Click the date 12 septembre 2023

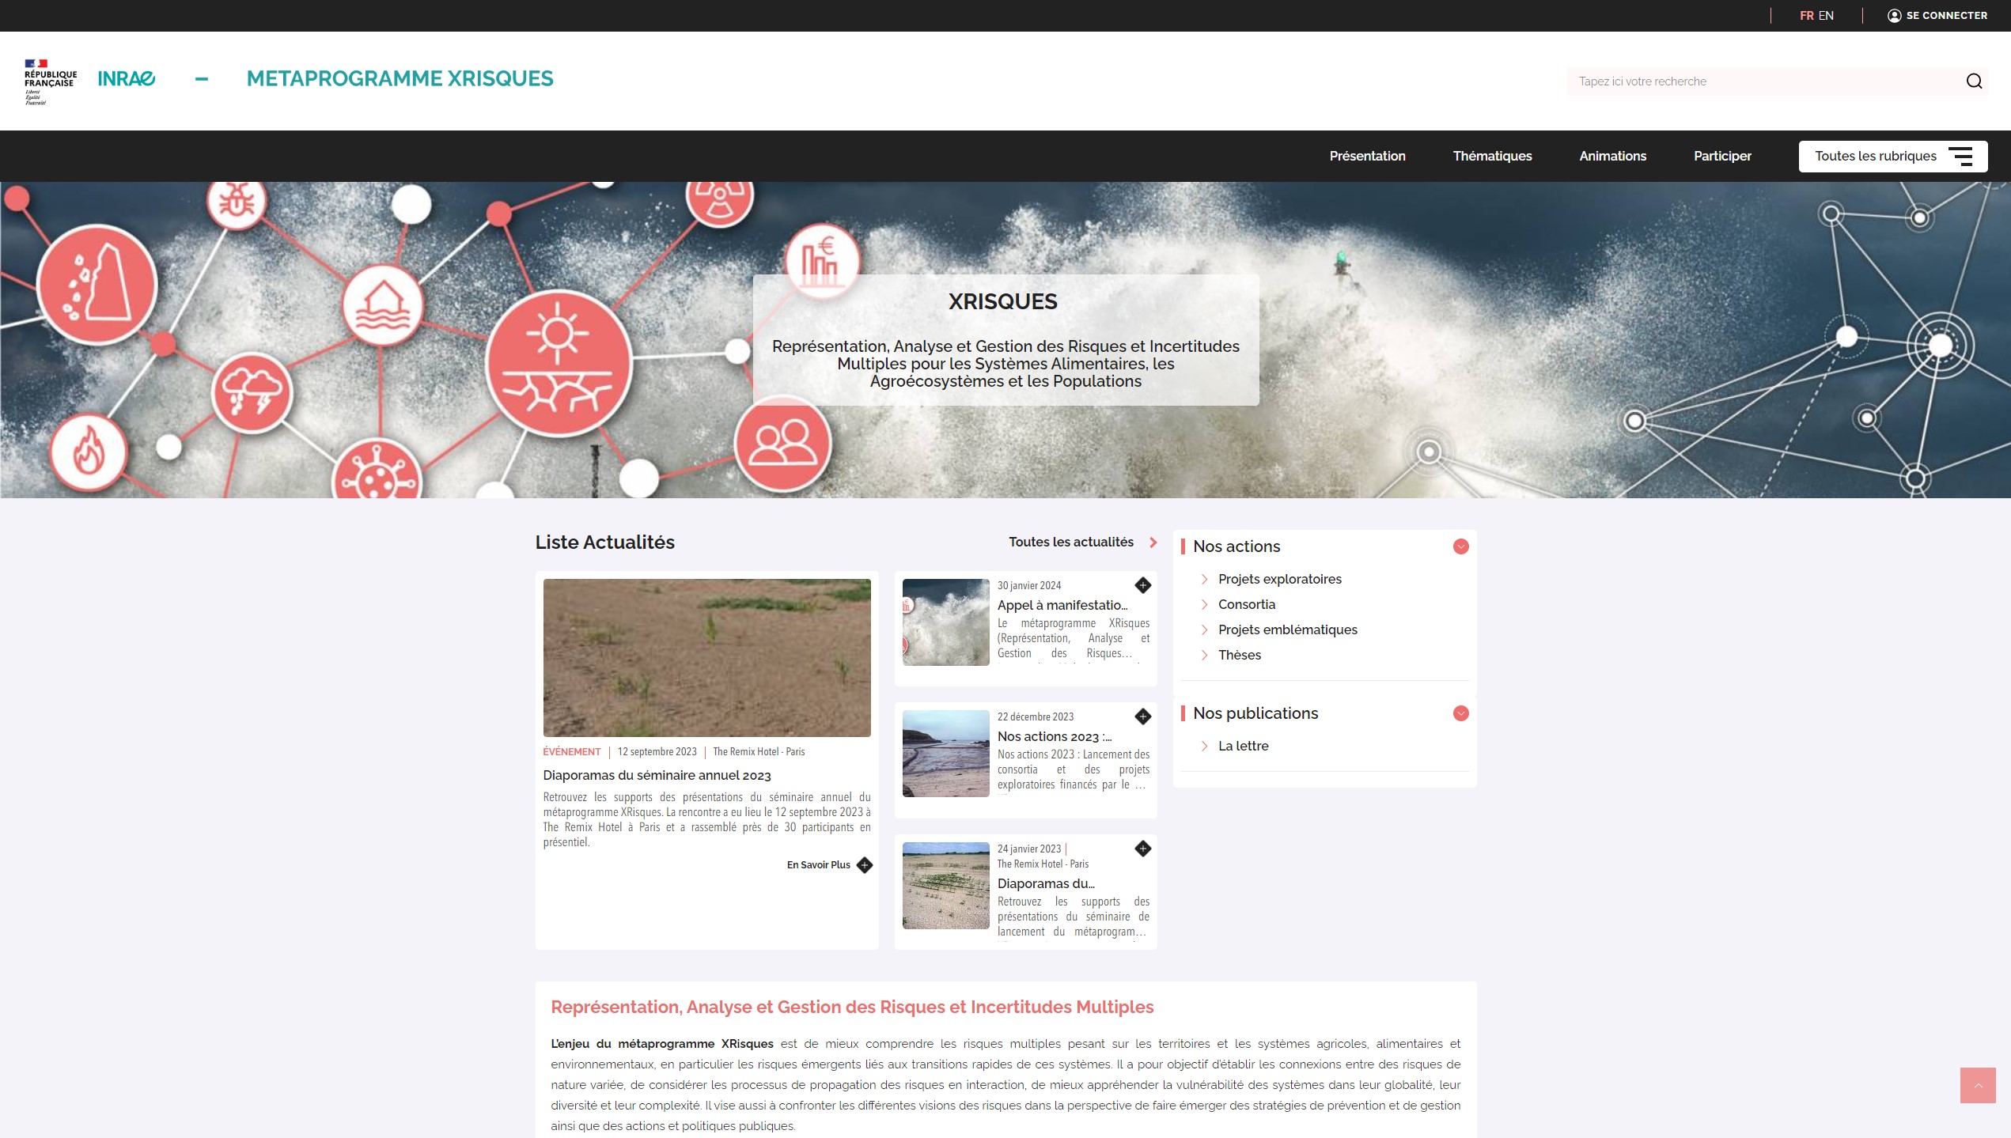pos(657,752)
